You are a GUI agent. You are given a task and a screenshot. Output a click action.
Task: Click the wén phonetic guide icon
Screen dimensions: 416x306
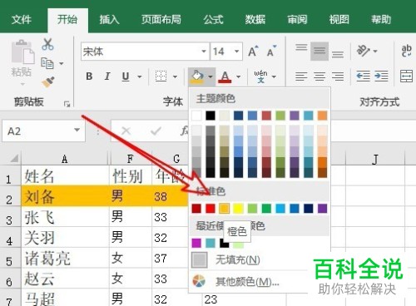[260, 76]
